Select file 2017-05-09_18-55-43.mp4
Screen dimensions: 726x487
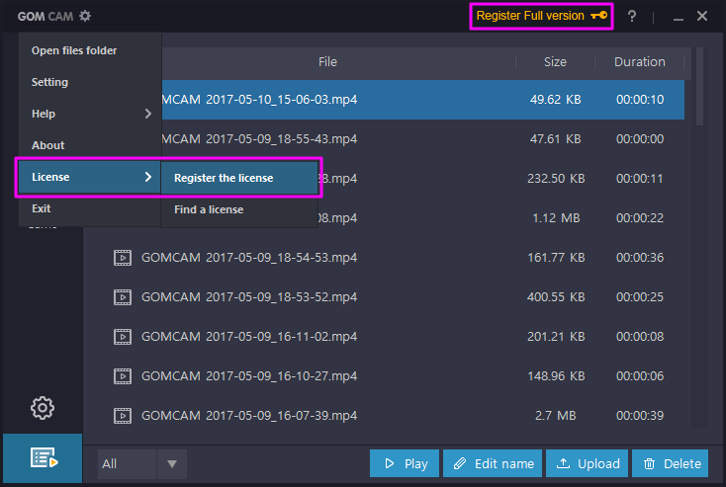422,139
